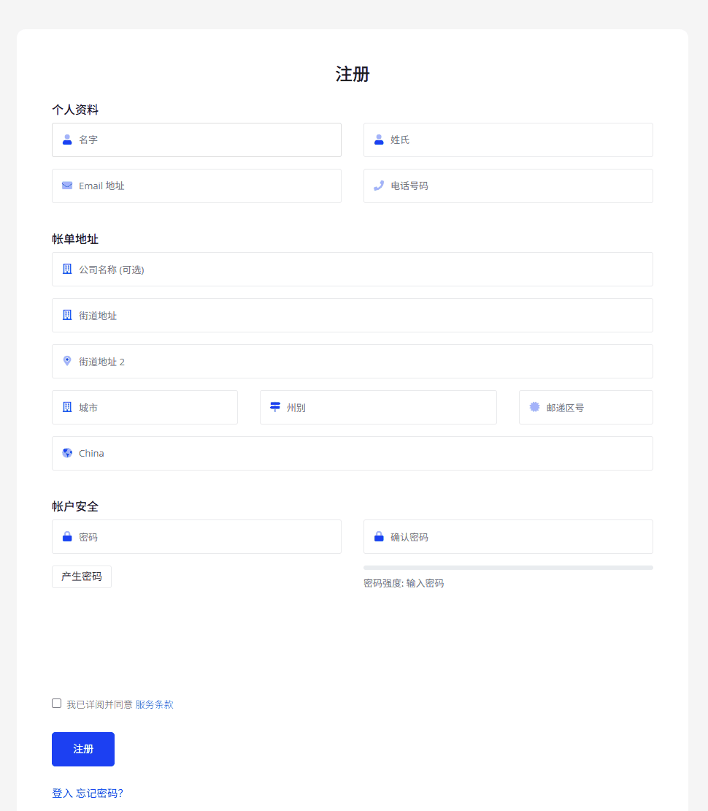708x811 pixels.
Task: Select the 公司名称 (可选) input
Action: (x=353, y=269)
